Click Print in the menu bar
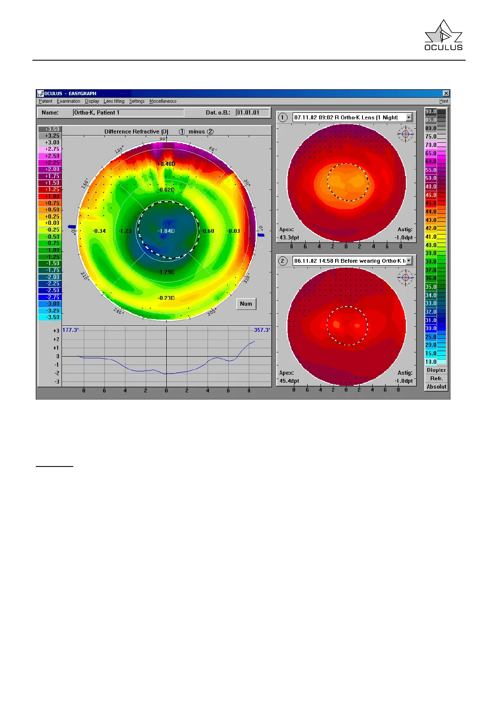 [x=444, y=101]
